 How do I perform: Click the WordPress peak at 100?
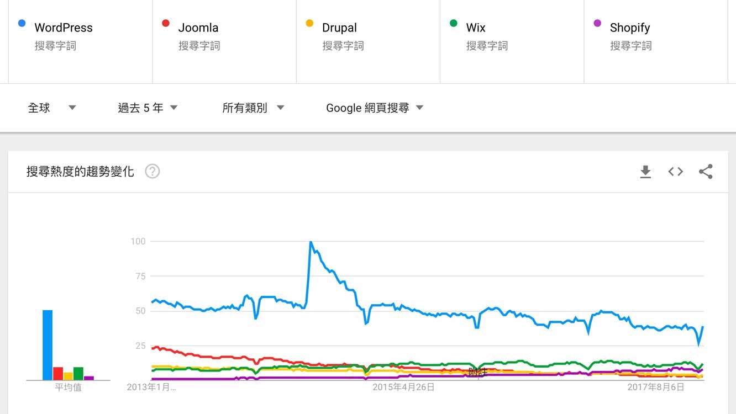click(311, 242)
